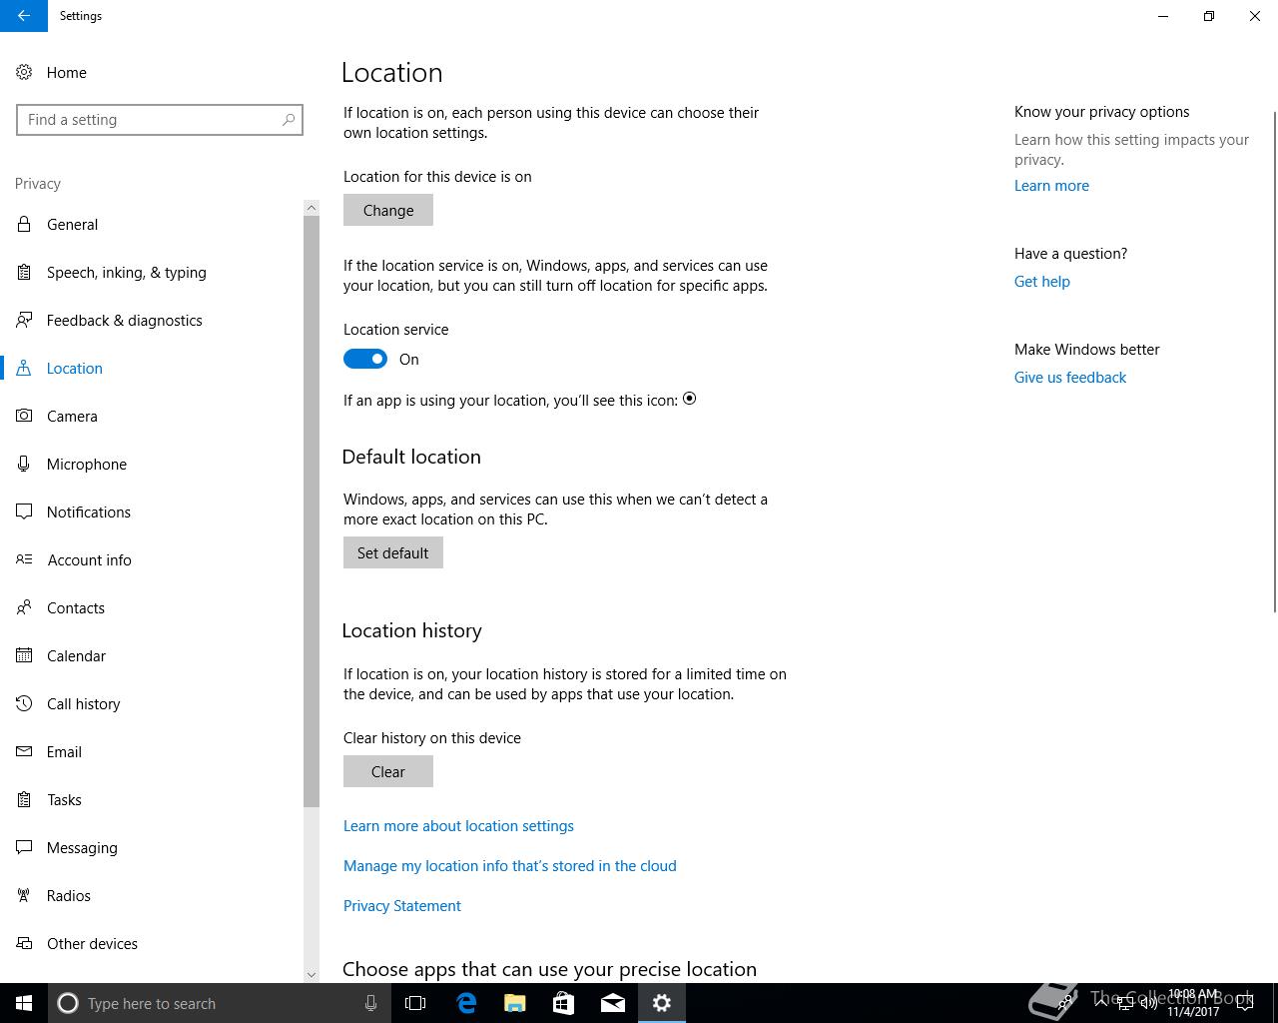Open Manage my location info in cloud link
Viewport: 1278px width, 1023px height.
click(510, 866)
